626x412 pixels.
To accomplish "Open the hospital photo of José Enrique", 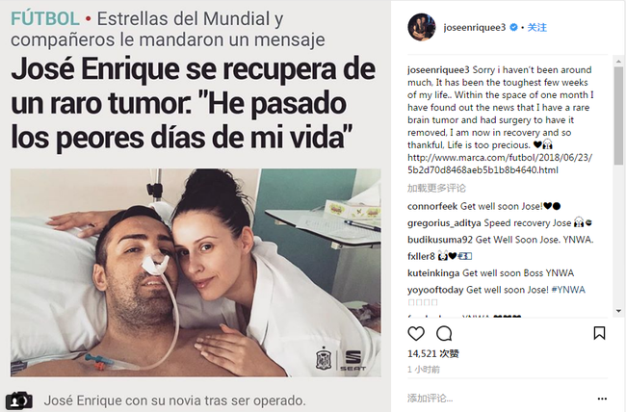I will [196, 272].
